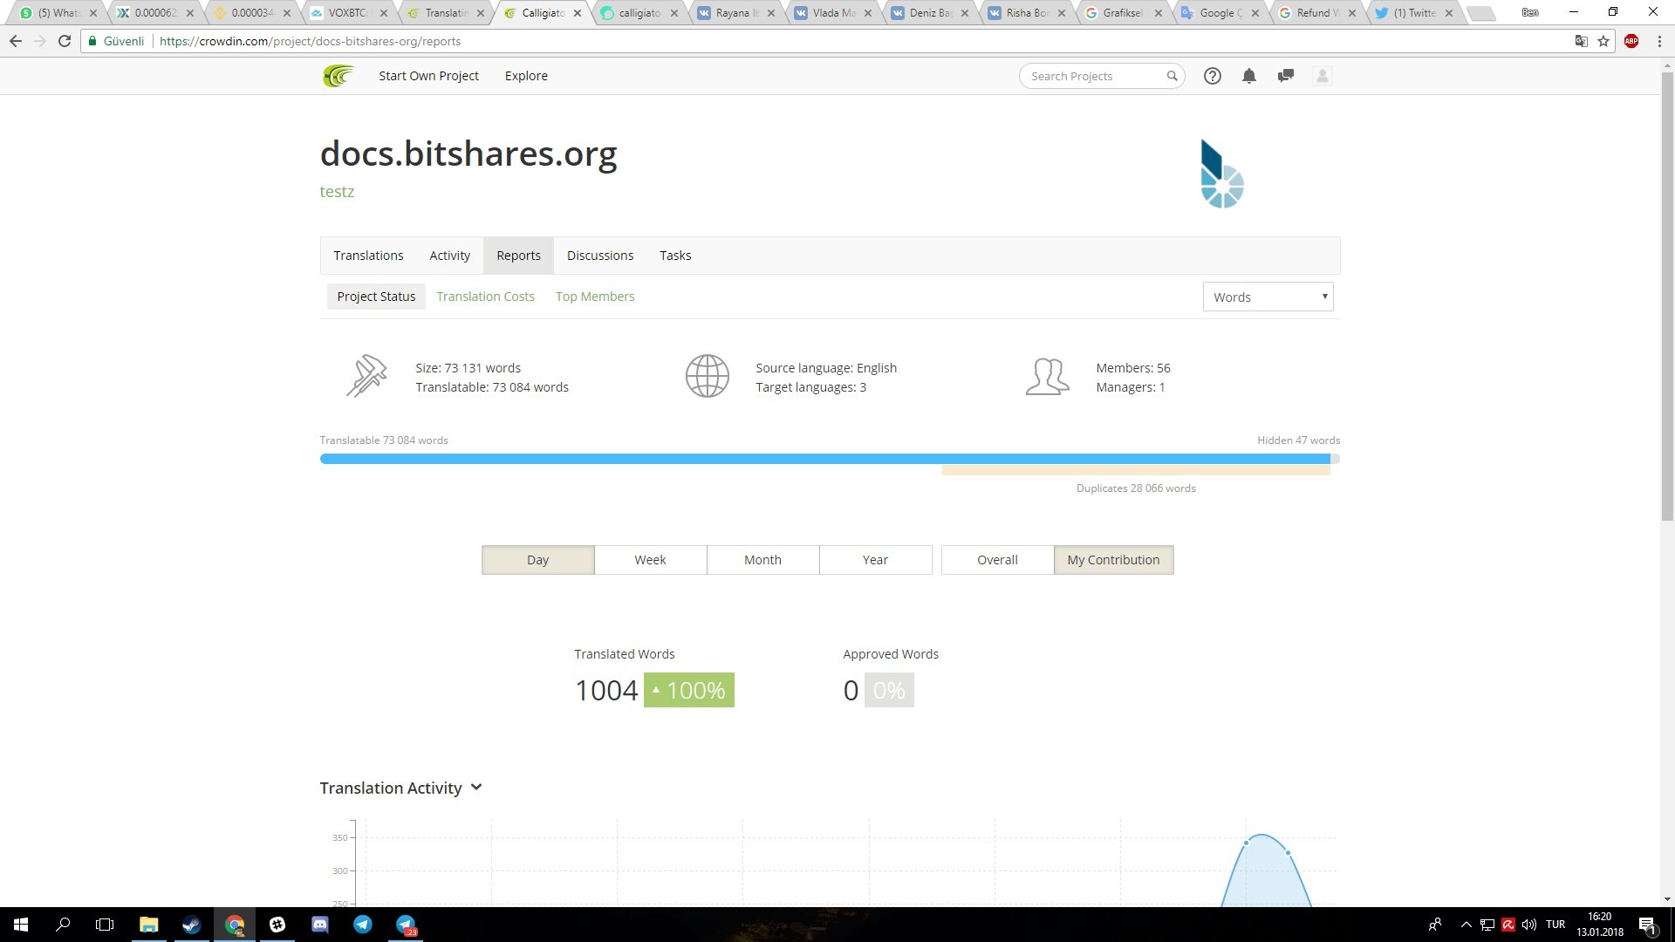Open the Windows Start menu
The height and width of the screenshot is (942, 1675).
(x=21, y=925)
